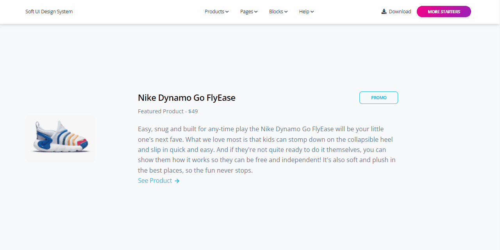500x250 pixels.
Task: Expand the chevron next to Blocks
Action: point(286,12)
